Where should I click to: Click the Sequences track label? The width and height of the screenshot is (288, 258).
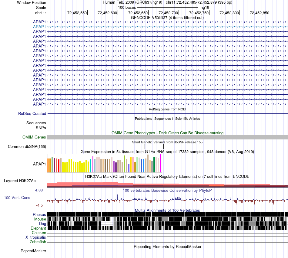tap(36, 123)
